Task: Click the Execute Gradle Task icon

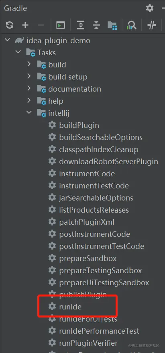Action: coord(61,25)
